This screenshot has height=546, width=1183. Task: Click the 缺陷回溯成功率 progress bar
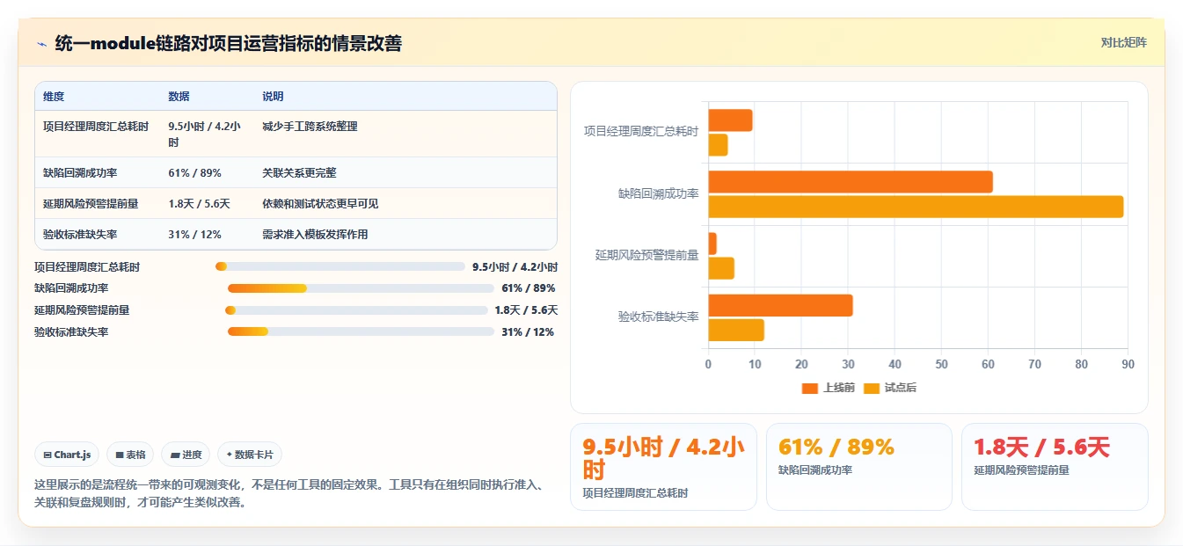click(361, 288)
